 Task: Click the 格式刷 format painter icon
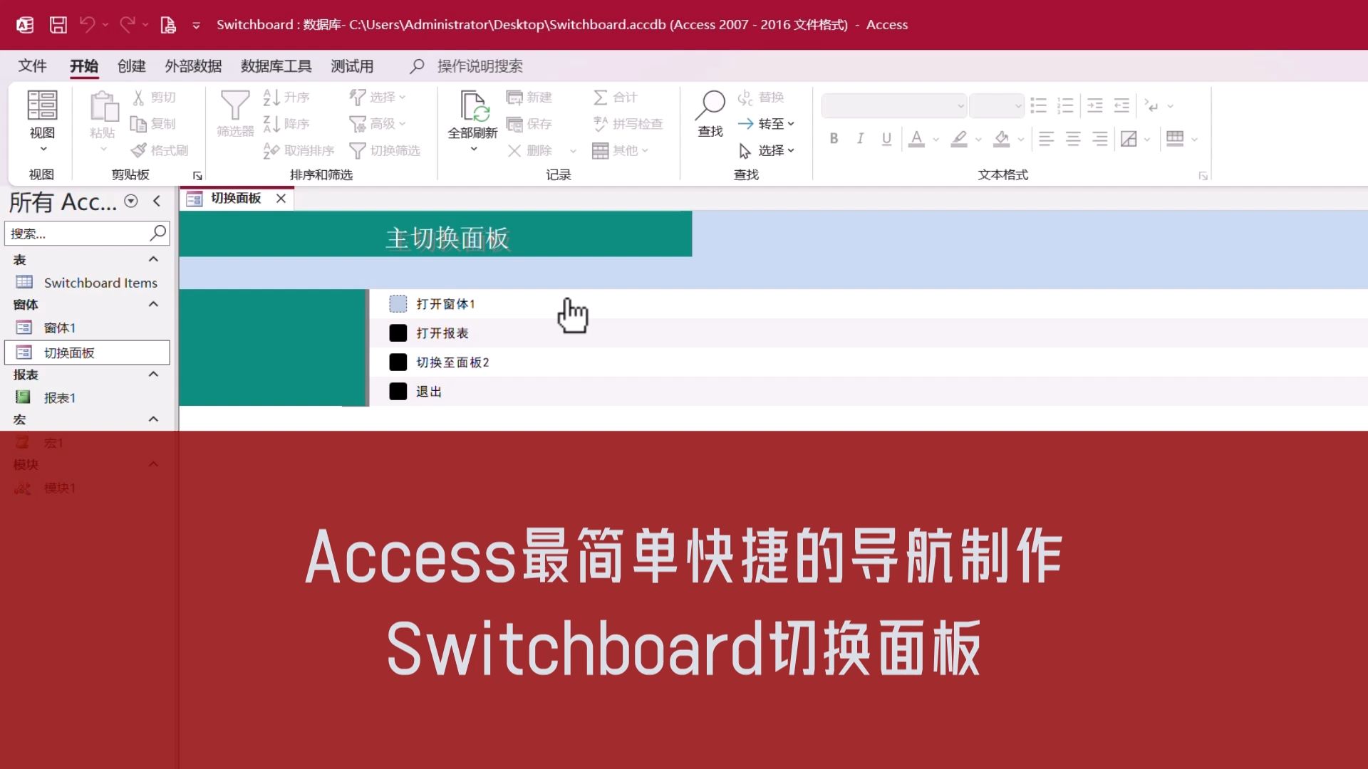click(138, 150)
